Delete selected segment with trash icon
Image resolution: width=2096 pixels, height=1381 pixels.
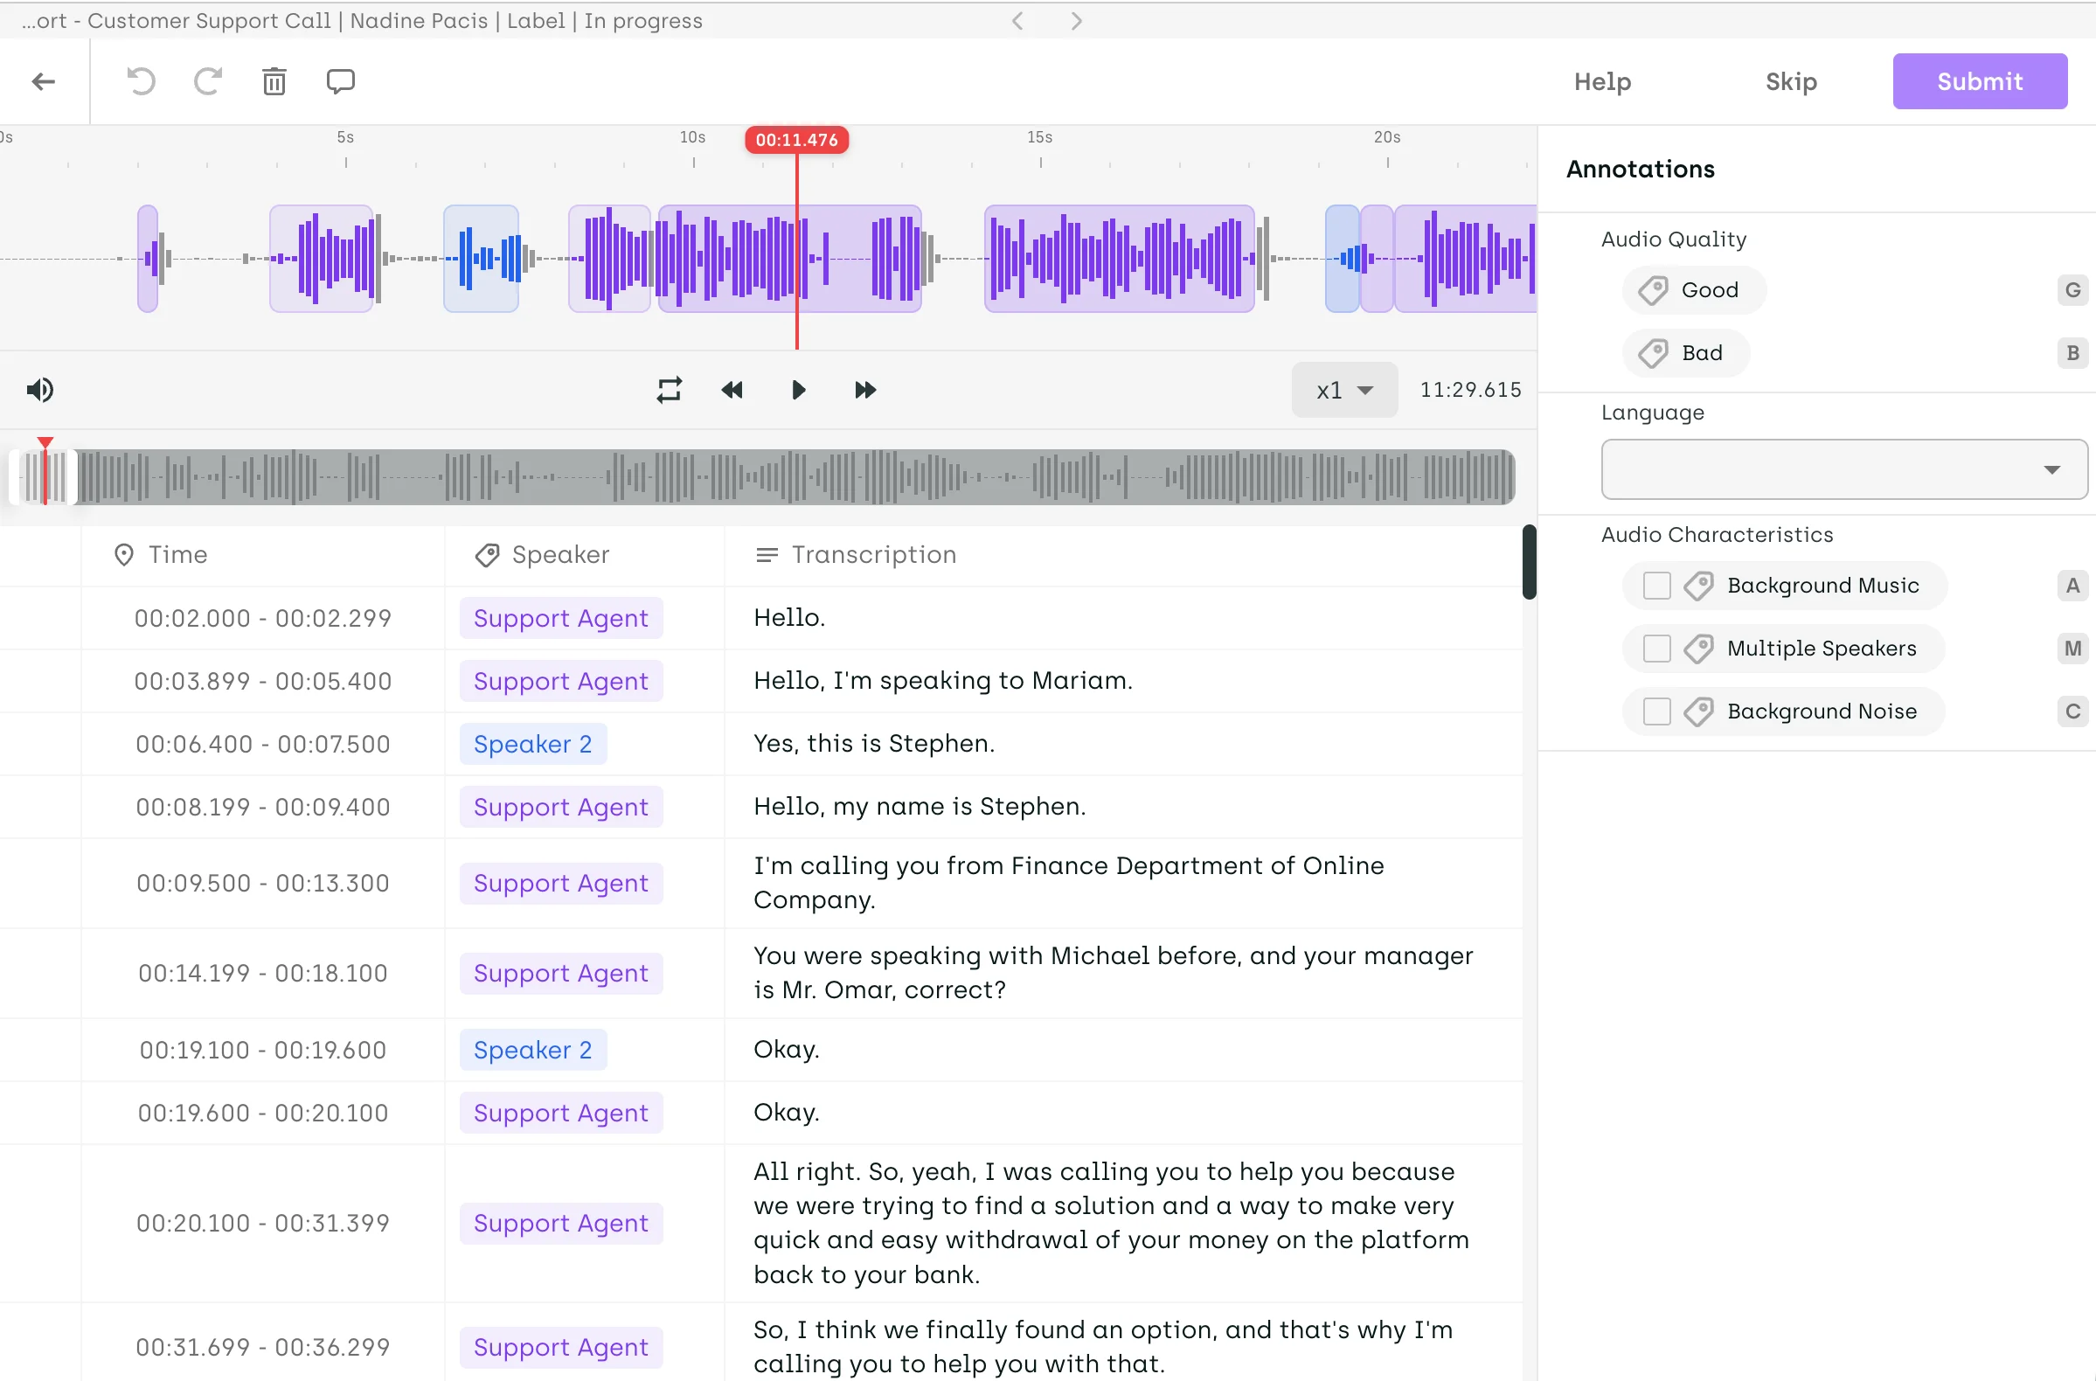[274, 82]
